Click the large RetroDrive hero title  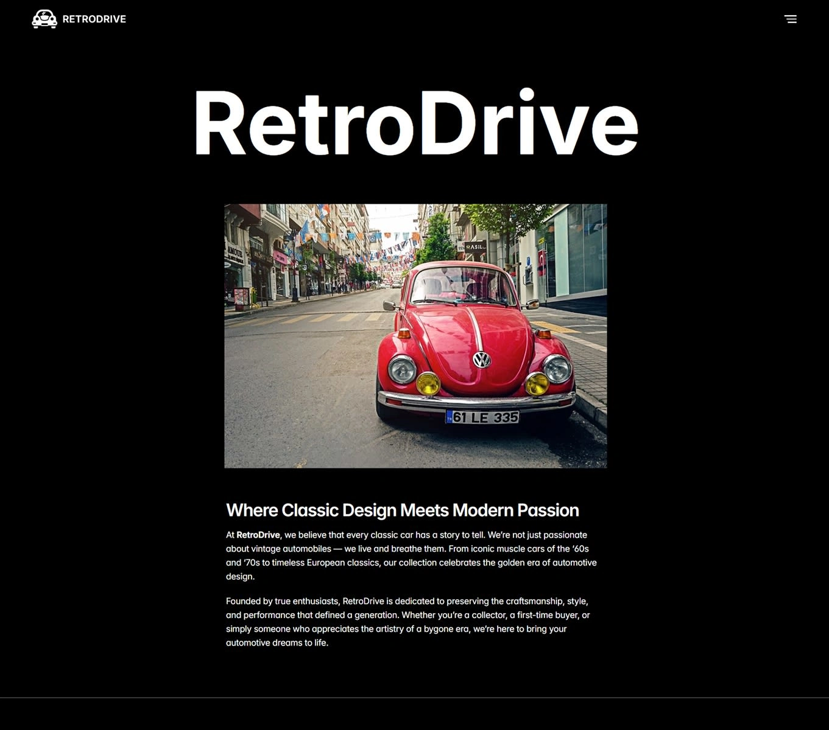pyautogui.click(x=416, y=123)
